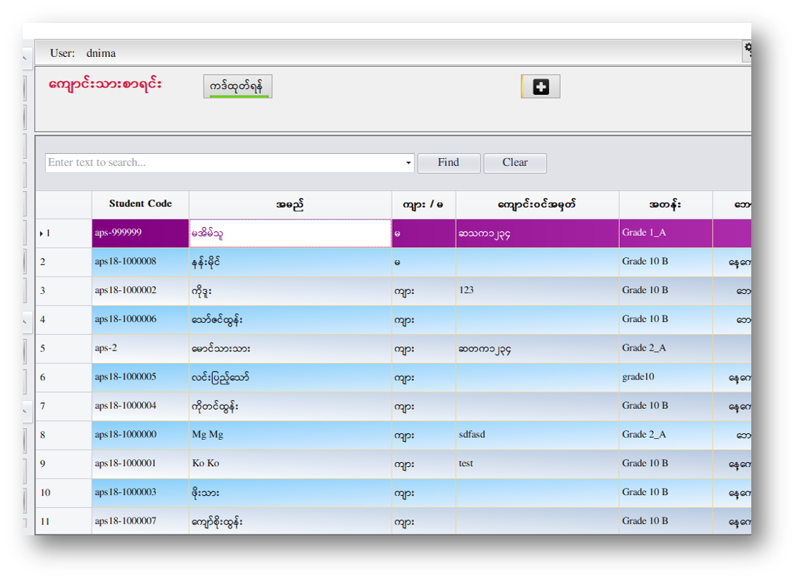
Task: Open the settings gear icon
Action: 748,49
